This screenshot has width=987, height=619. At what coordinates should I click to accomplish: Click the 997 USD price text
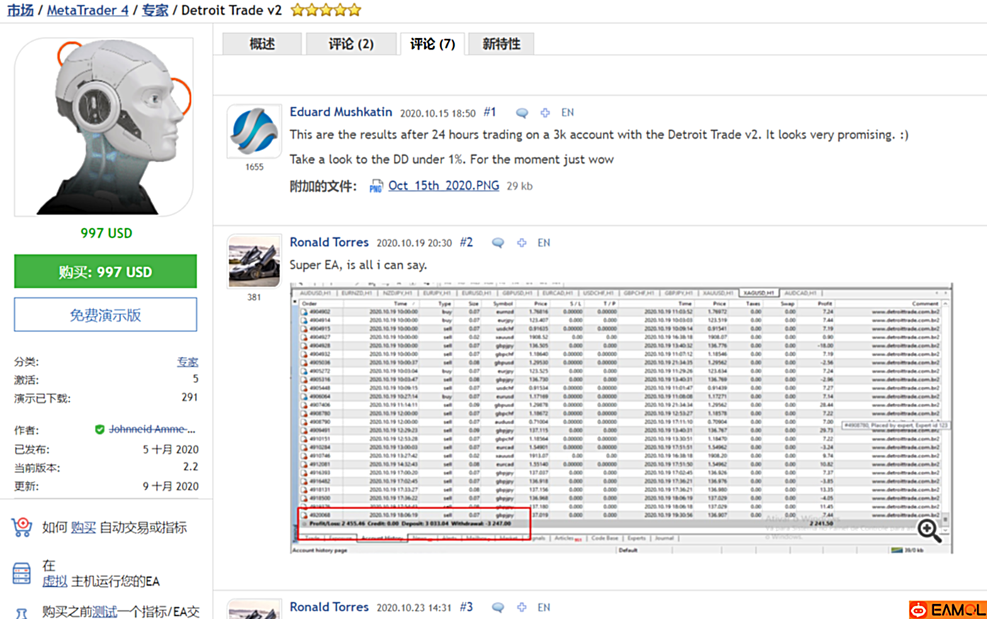click(106, 233)
